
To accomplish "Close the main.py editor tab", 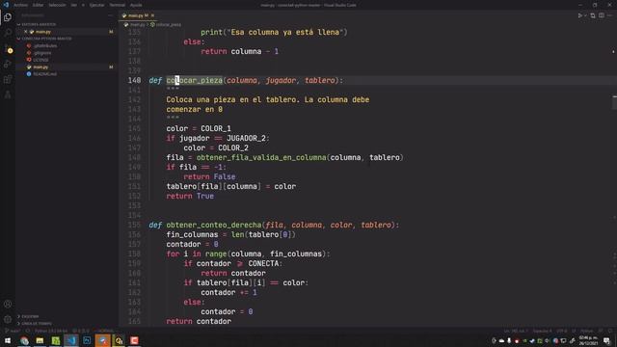I will click(152, 15).
